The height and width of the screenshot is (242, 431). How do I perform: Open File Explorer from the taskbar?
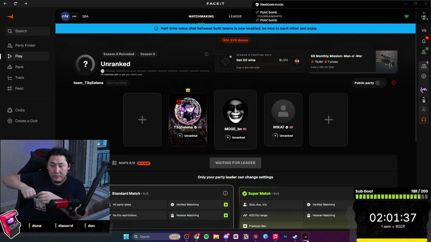point(216,237)
